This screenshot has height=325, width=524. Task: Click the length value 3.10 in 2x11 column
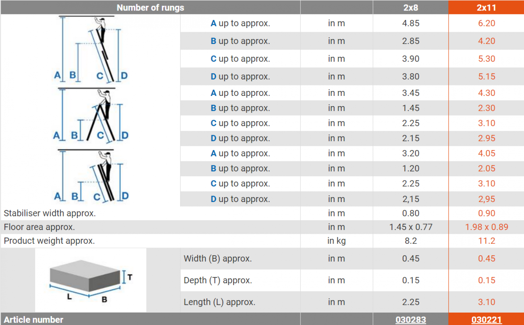tap(486, 302)
